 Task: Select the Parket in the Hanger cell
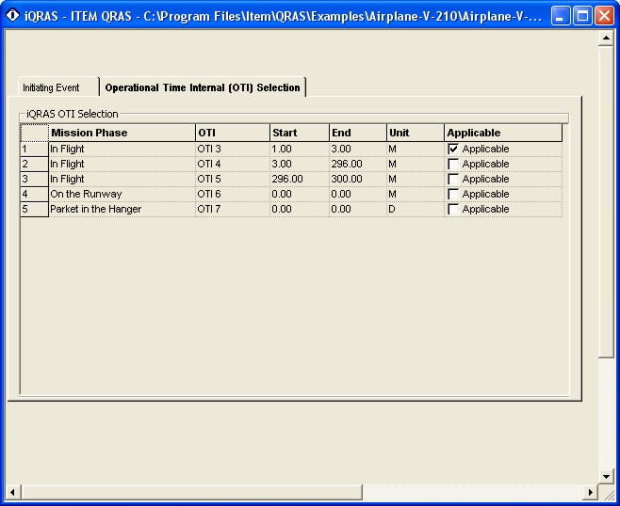(x=121, y=209)
